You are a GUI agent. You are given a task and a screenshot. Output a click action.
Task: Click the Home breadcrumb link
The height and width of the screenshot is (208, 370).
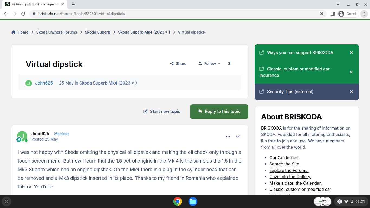(x=20, y=32)
